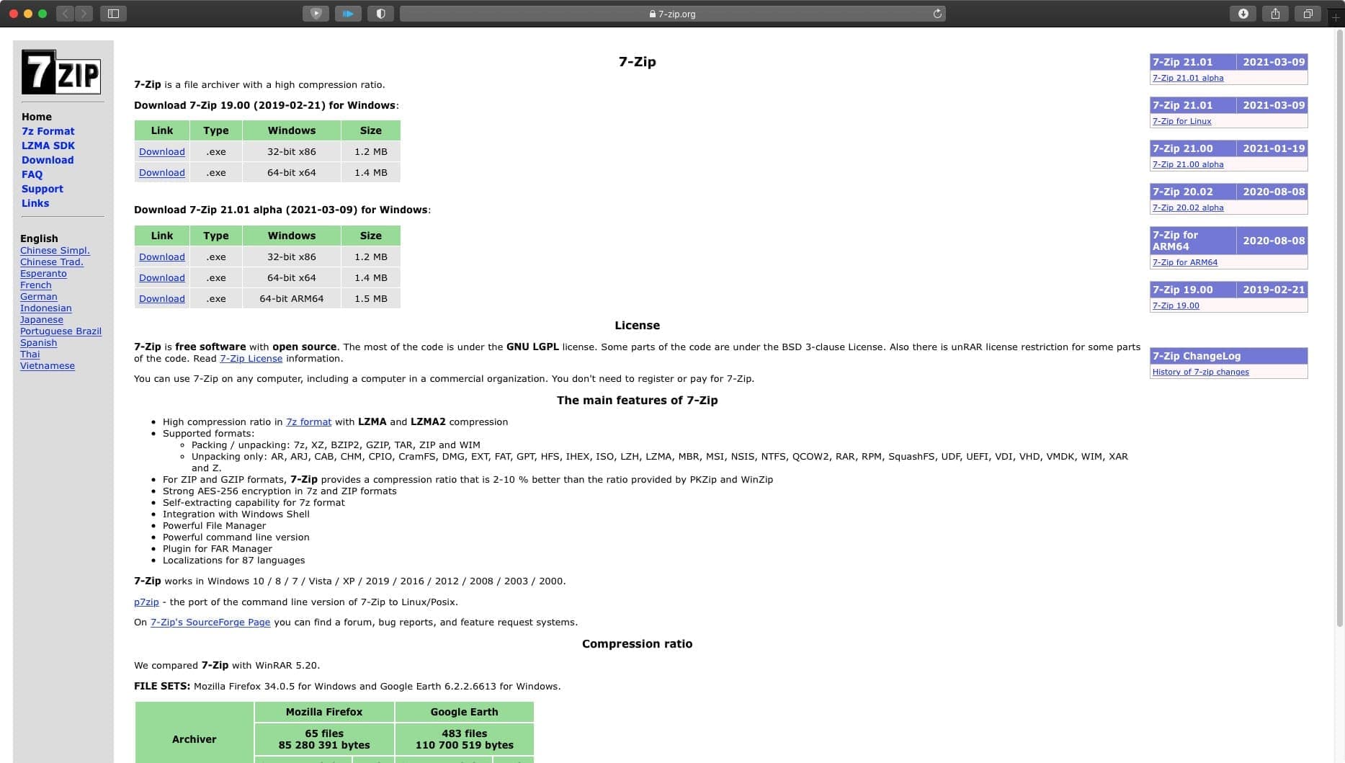Switch language to French
The width and height of the screenshot is (1345, 763).
tap(36, 285)
